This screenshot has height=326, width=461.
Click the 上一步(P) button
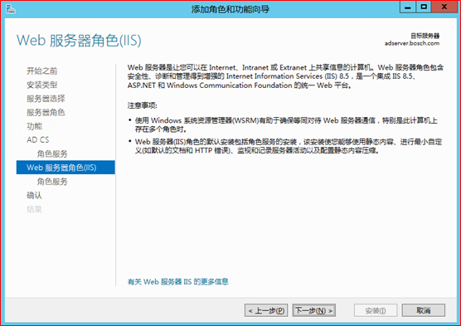[266, 310]
